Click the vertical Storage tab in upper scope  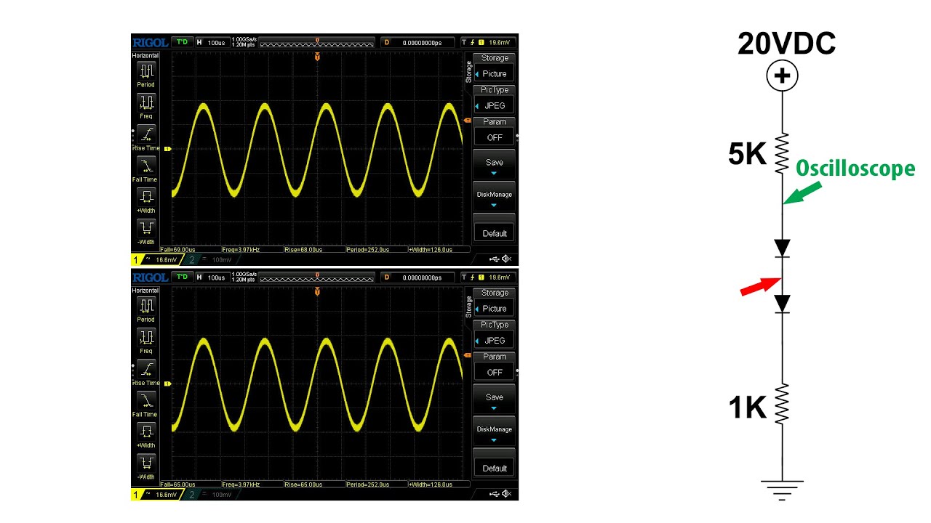468,72
